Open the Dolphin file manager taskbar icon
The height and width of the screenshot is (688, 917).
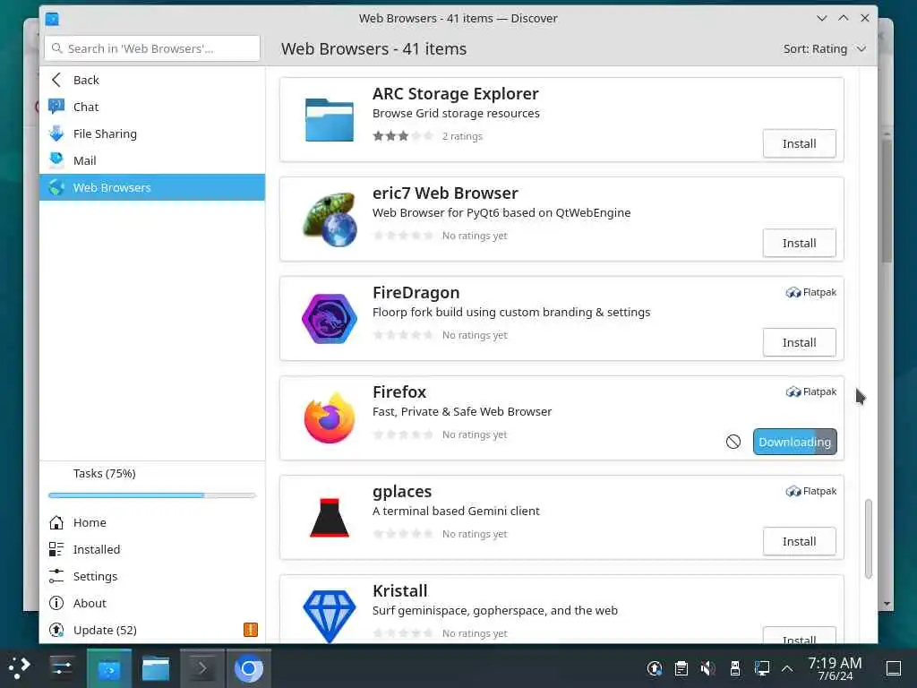point(156,668)
